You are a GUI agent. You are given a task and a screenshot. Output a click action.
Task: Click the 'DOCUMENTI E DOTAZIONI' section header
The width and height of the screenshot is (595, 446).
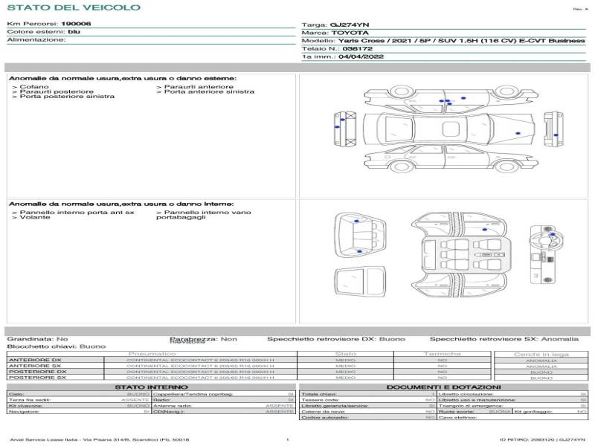tap(443, 387)
